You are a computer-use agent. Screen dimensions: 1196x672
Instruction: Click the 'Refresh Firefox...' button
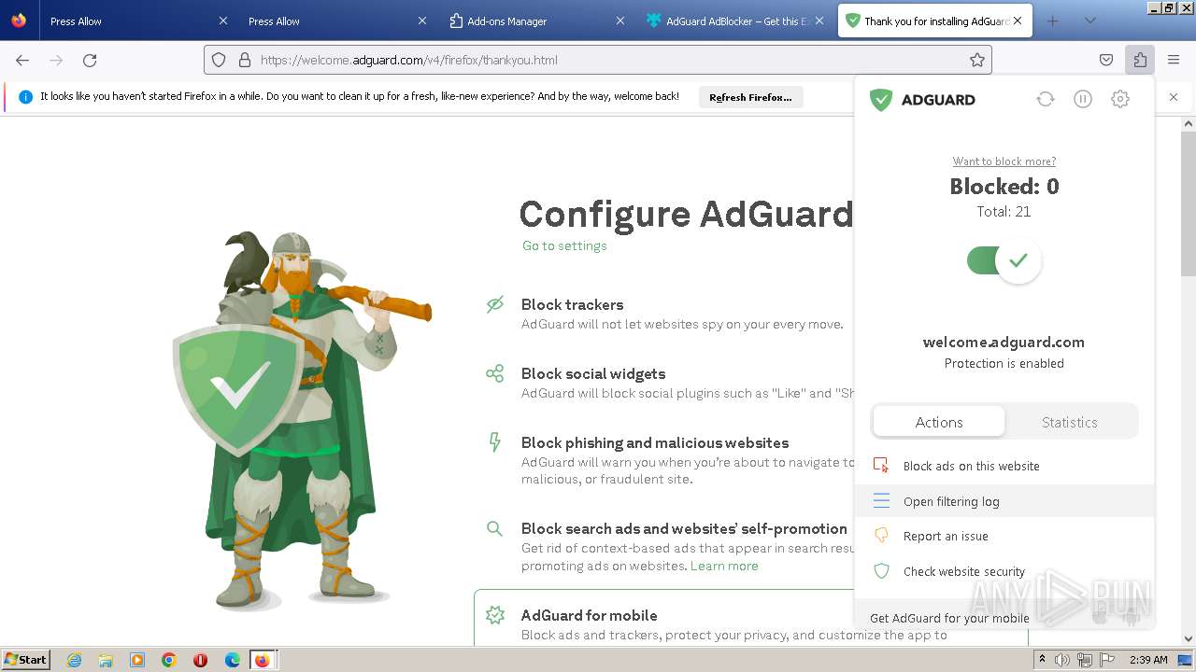[750, 97]
